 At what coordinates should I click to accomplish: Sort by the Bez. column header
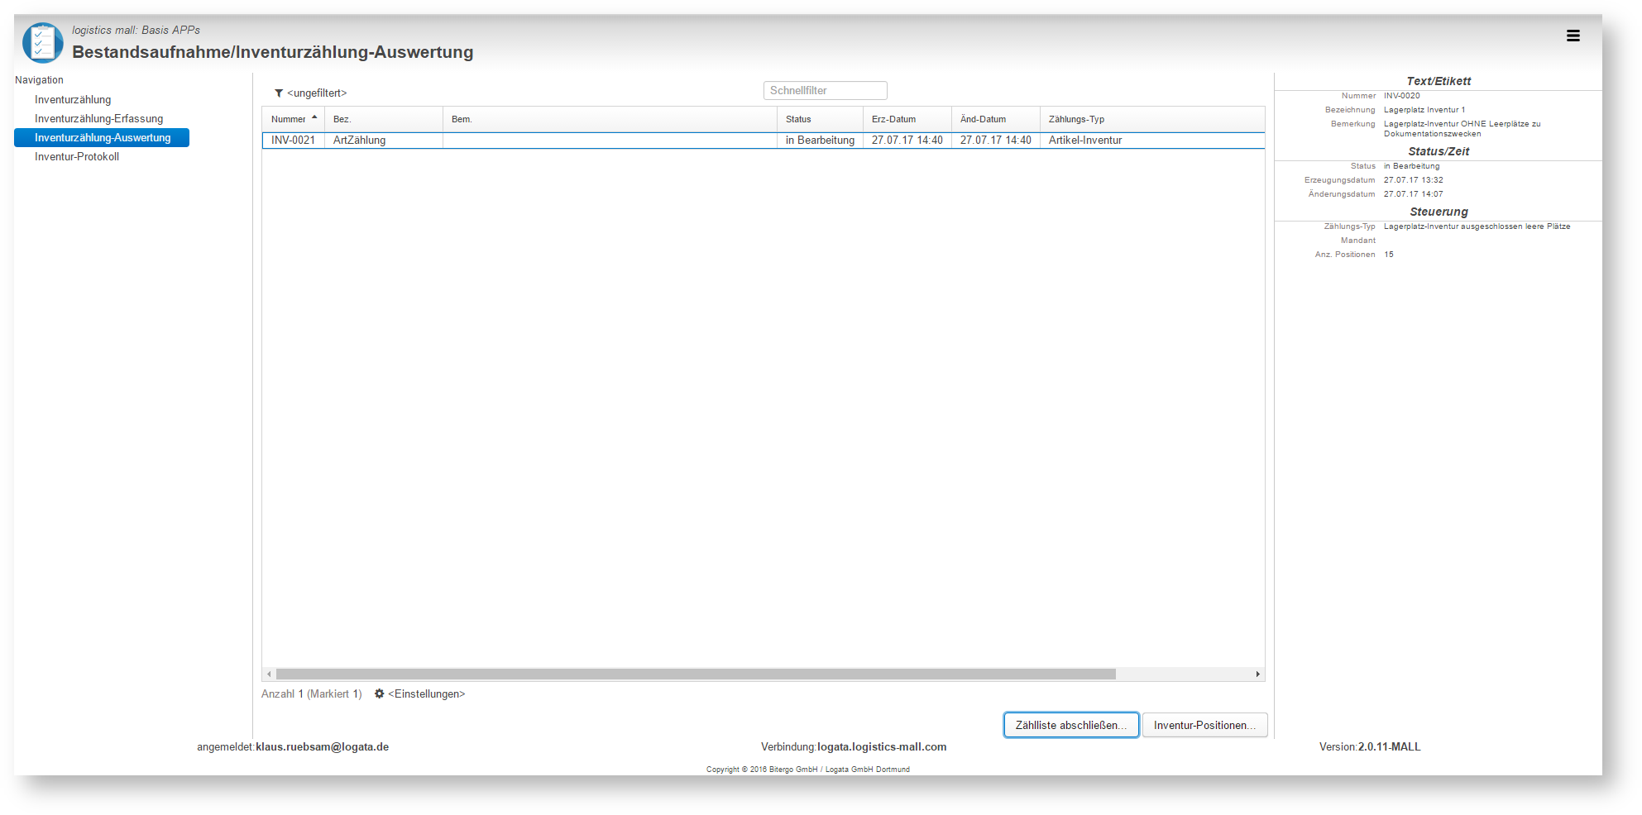383,119
